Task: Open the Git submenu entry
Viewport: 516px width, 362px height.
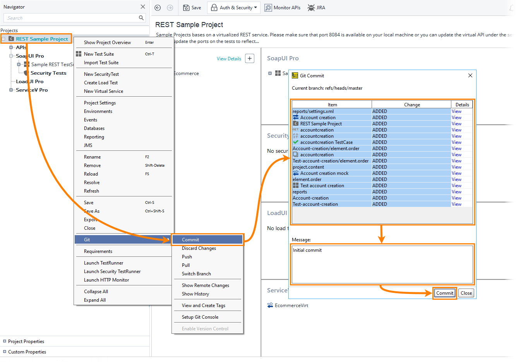Action: pos(123,240)
